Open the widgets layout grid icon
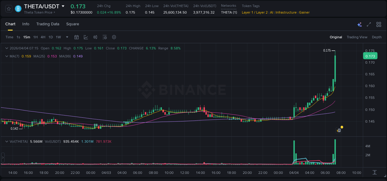This screenshot has width=387, height=181. click(378, 24)
